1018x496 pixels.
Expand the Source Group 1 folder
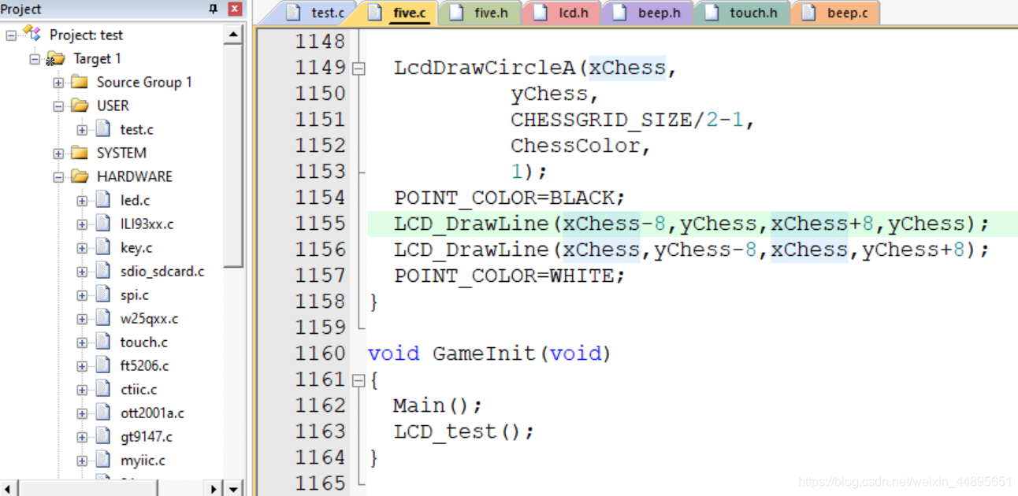coord(58,82)
